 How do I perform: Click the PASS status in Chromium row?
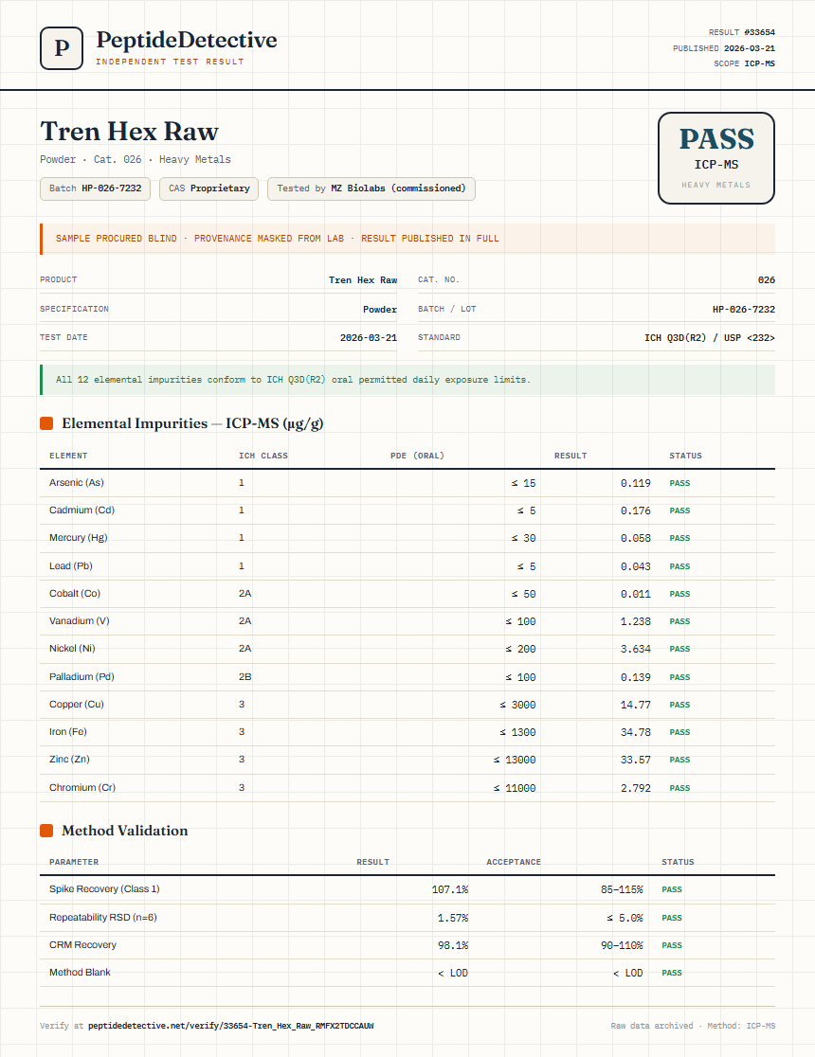[679, 788]
